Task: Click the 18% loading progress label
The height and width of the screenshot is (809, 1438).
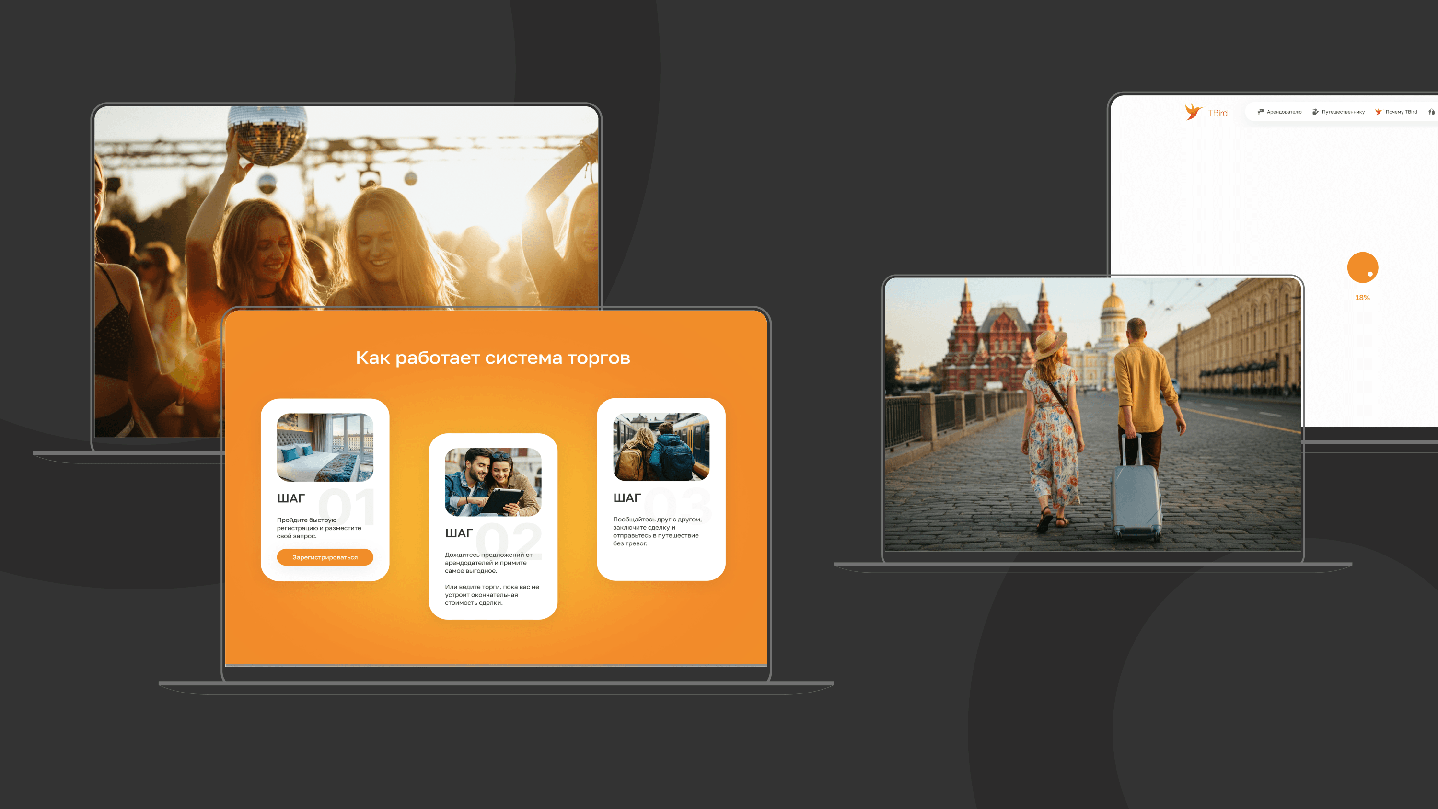Action: 1362,298
